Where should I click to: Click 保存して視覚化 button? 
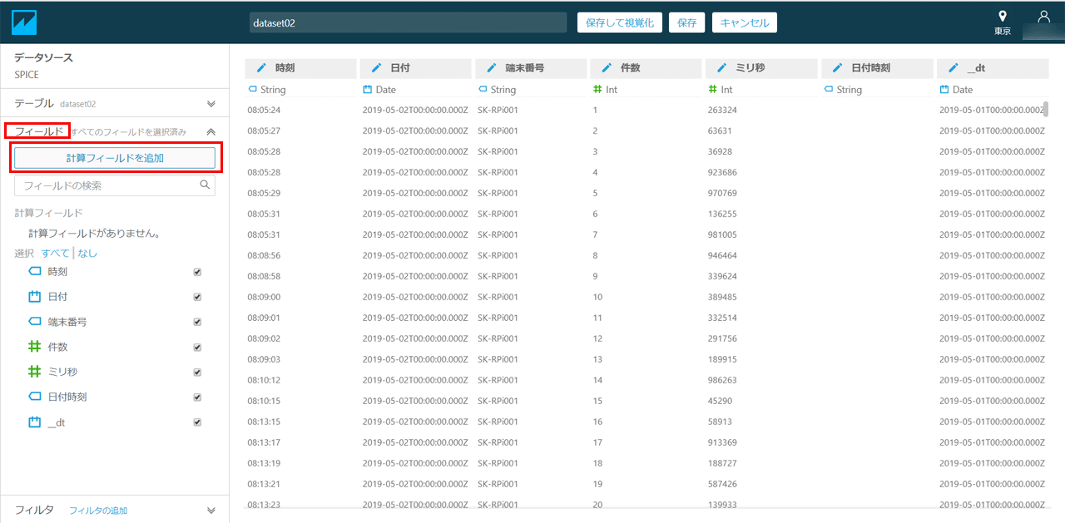620,22
